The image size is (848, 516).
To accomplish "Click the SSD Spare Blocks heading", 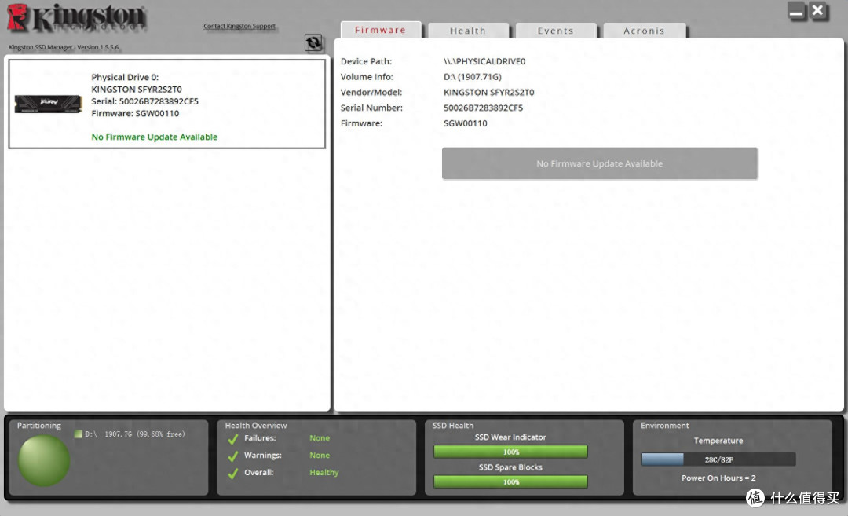I will (x=510, y=467).
